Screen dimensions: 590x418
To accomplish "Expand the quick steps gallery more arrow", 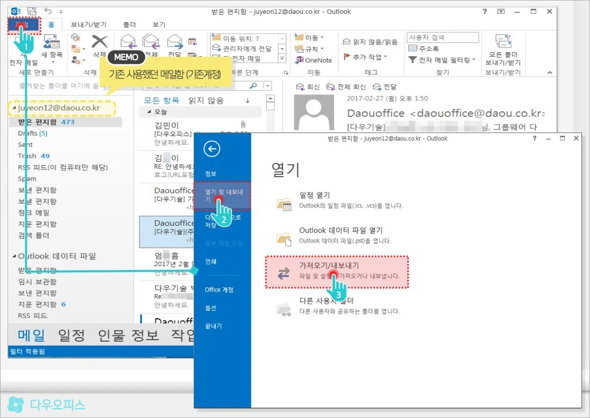I will (282, 58).
